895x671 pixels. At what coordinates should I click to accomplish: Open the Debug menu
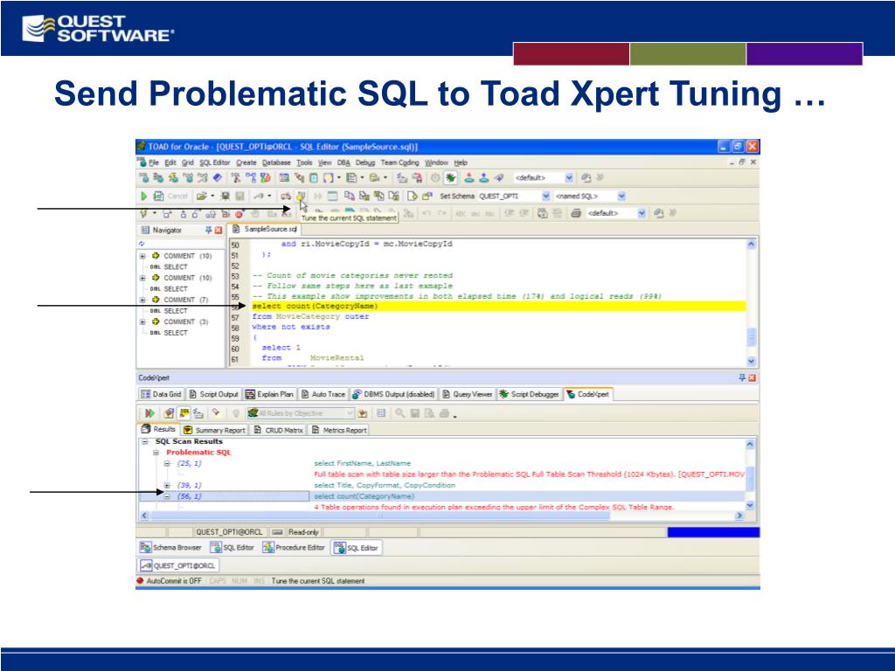pos(365,163)
